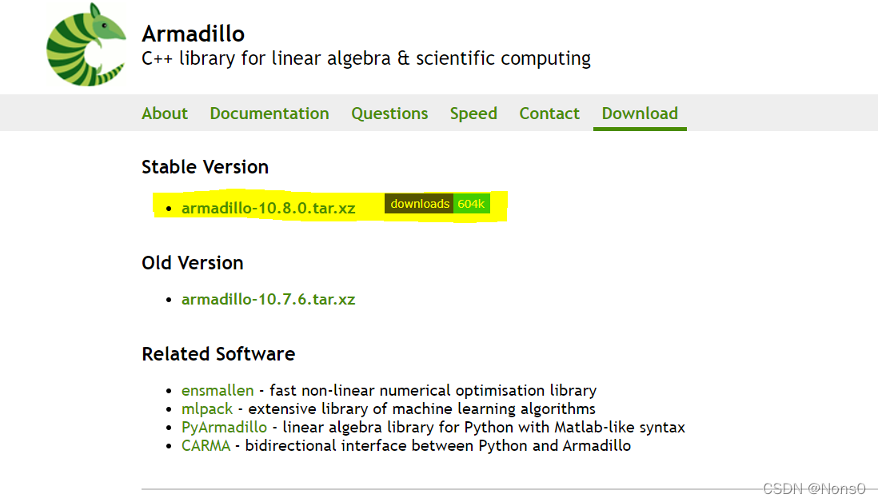Open the Contact tab
The image size is (878, 502).
click(549, 114)
